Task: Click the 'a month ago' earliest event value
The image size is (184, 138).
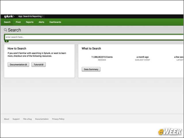Action: tap(143, 57)
